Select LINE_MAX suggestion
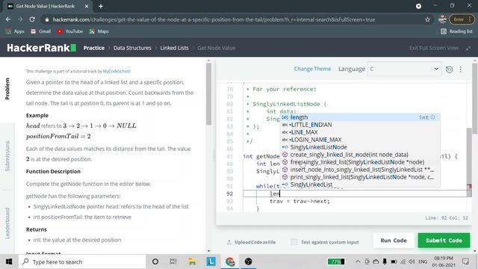478x269 pixels. click(360, 132)
